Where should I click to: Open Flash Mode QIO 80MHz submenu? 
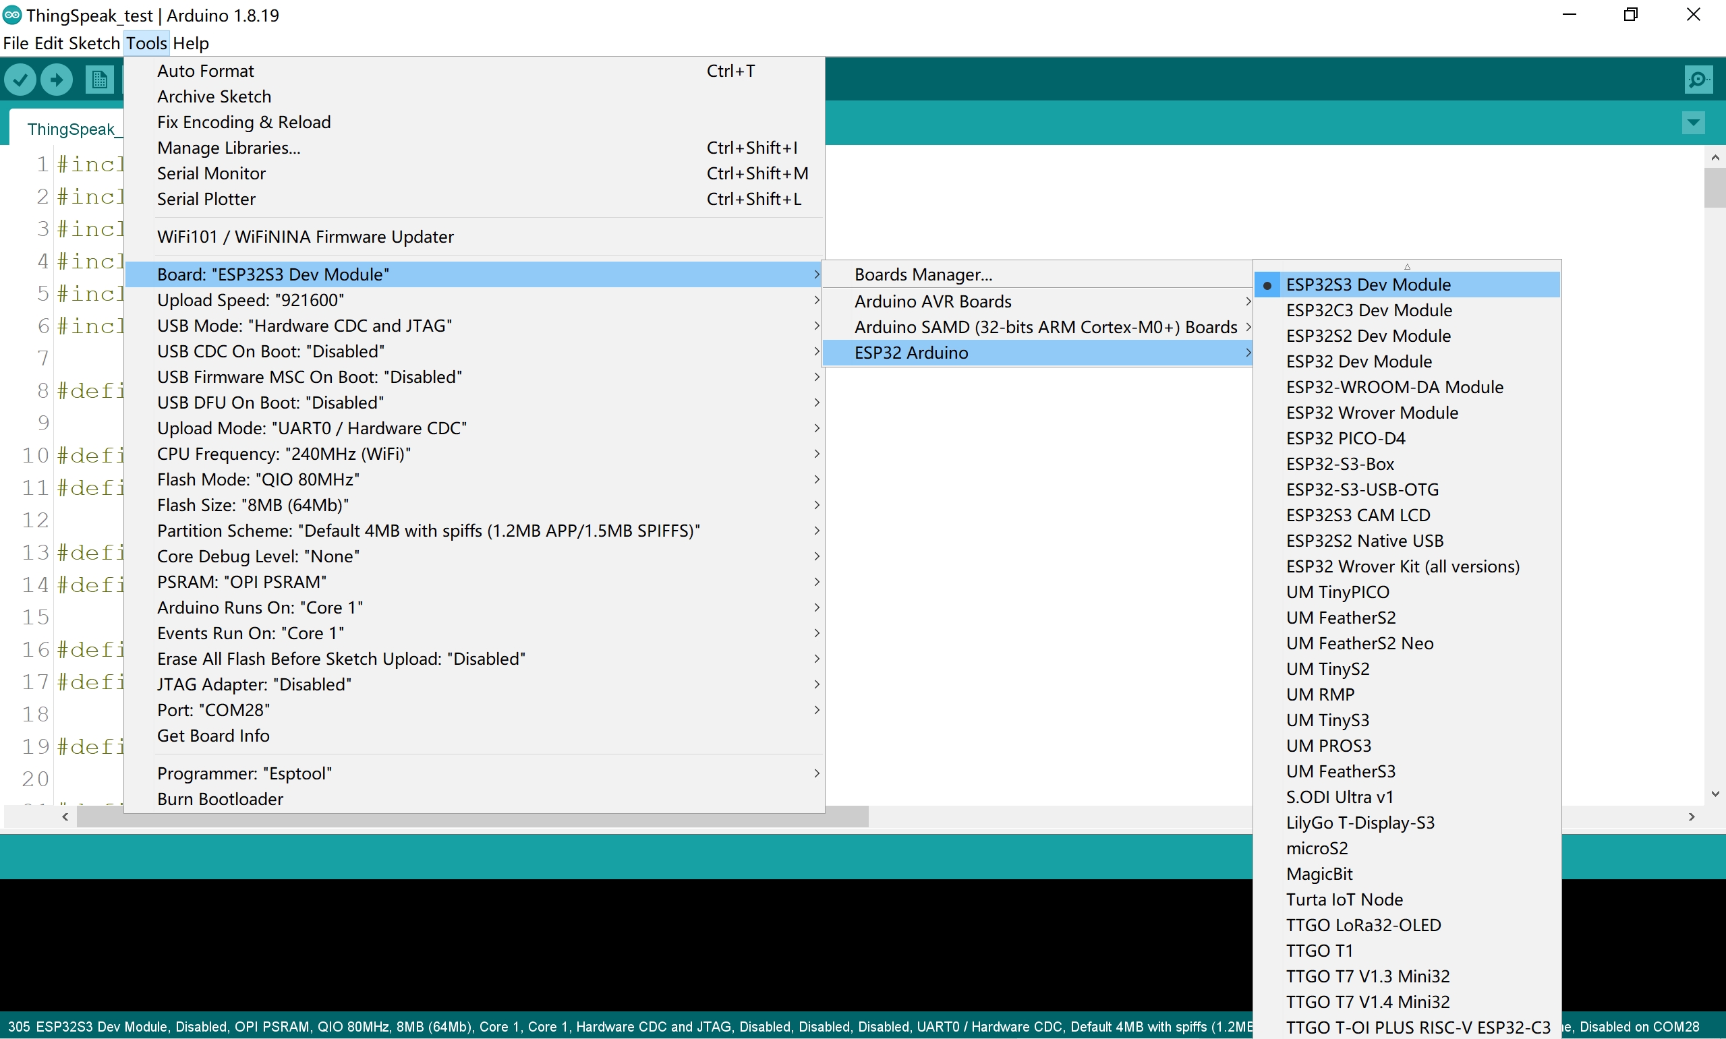474,479
